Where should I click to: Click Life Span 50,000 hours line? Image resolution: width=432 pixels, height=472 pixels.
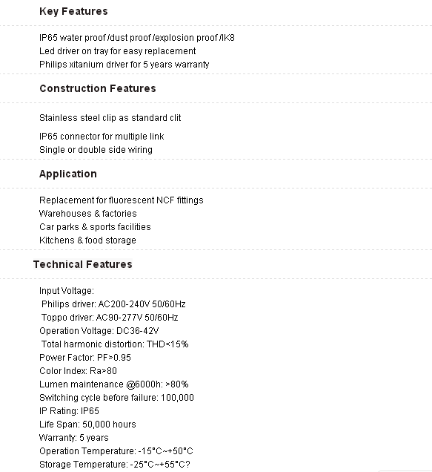pos(87,425)
